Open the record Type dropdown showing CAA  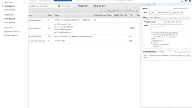[x=166, y=13]
